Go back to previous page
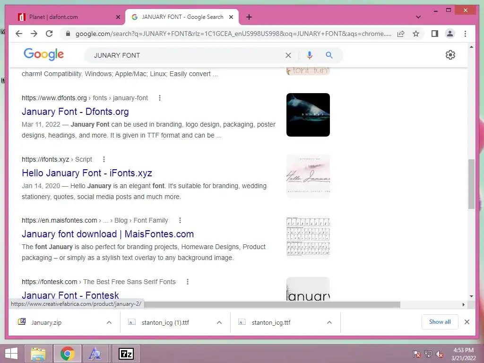Image resolution: width=484 pixels, height=363 pixels. click(19, 34)
